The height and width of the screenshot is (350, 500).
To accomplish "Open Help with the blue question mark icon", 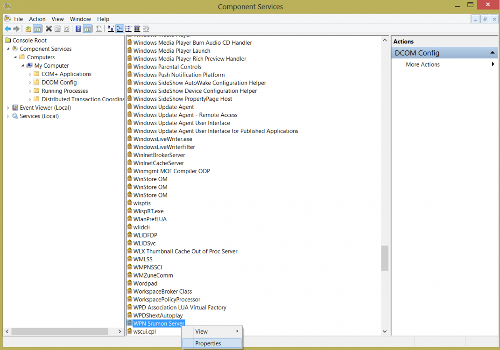I will tap(78, 29).
